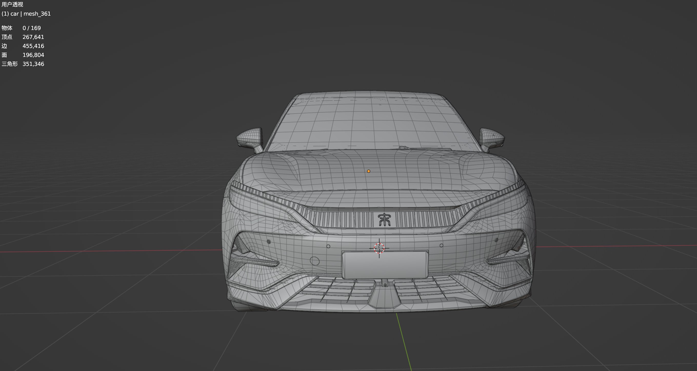Click the "面" statistics label

pos(4,55)
